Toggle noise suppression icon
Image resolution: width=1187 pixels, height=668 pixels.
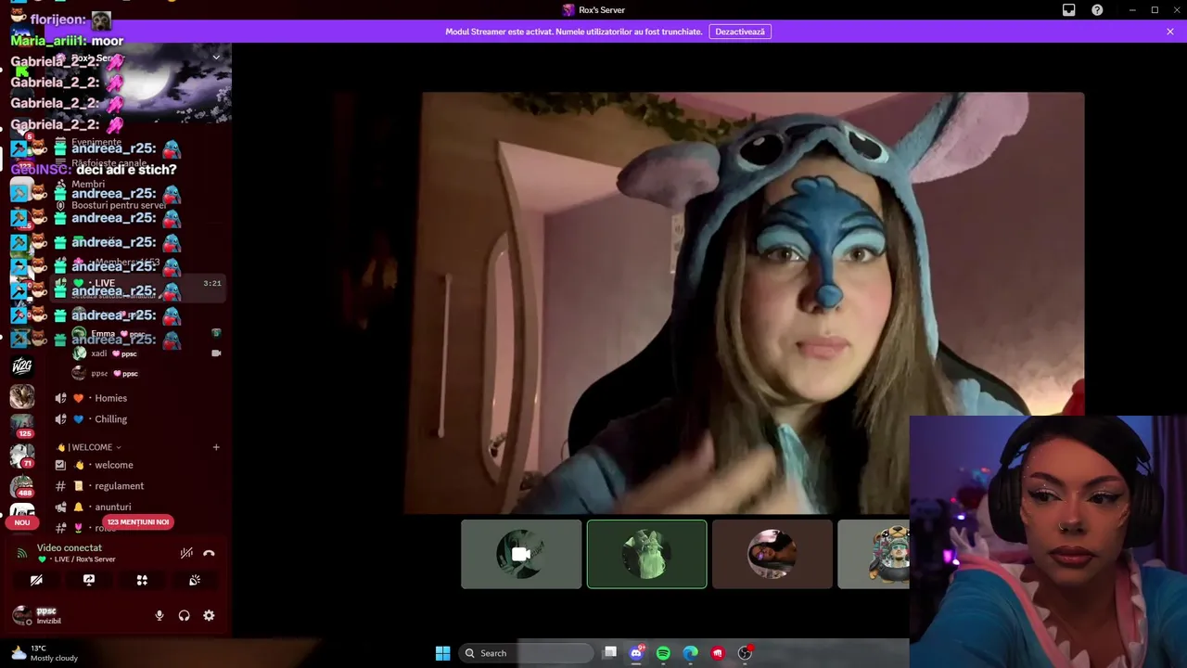[x=186, y=553]
